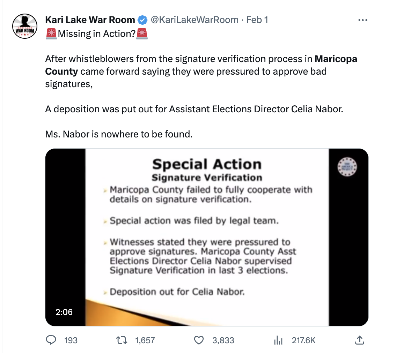Click the share upload icon
This screenshot has height=353, width=396.
point(359,340)
